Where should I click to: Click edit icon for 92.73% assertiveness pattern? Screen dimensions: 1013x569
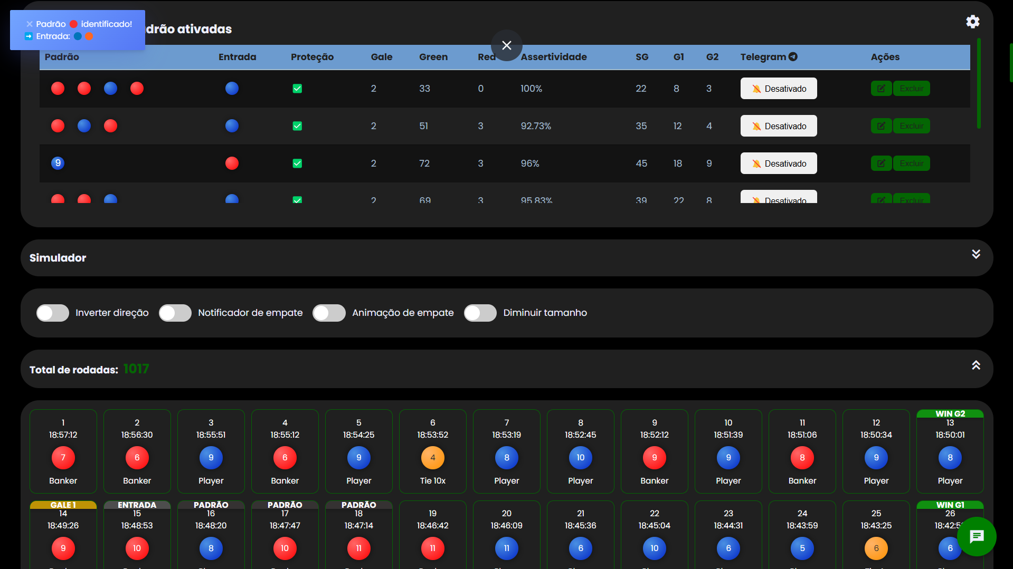(881, 126)
